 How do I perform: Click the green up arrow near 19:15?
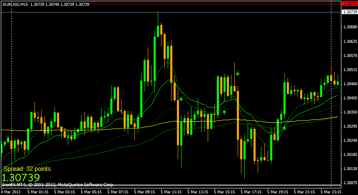pyautogui.click(x=285, y=128)
